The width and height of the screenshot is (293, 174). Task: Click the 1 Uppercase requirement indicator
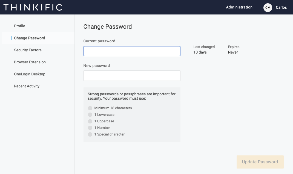[x=90, y=121]
